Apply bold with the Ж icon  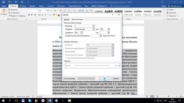(x=29, y=15)
